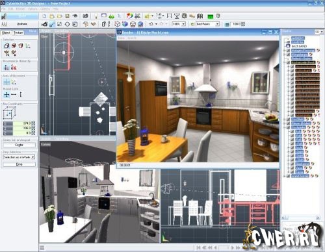325x252 pixels.
Task: Select the camera view icon on second toolbar row
Action: (x=44, y=24)
